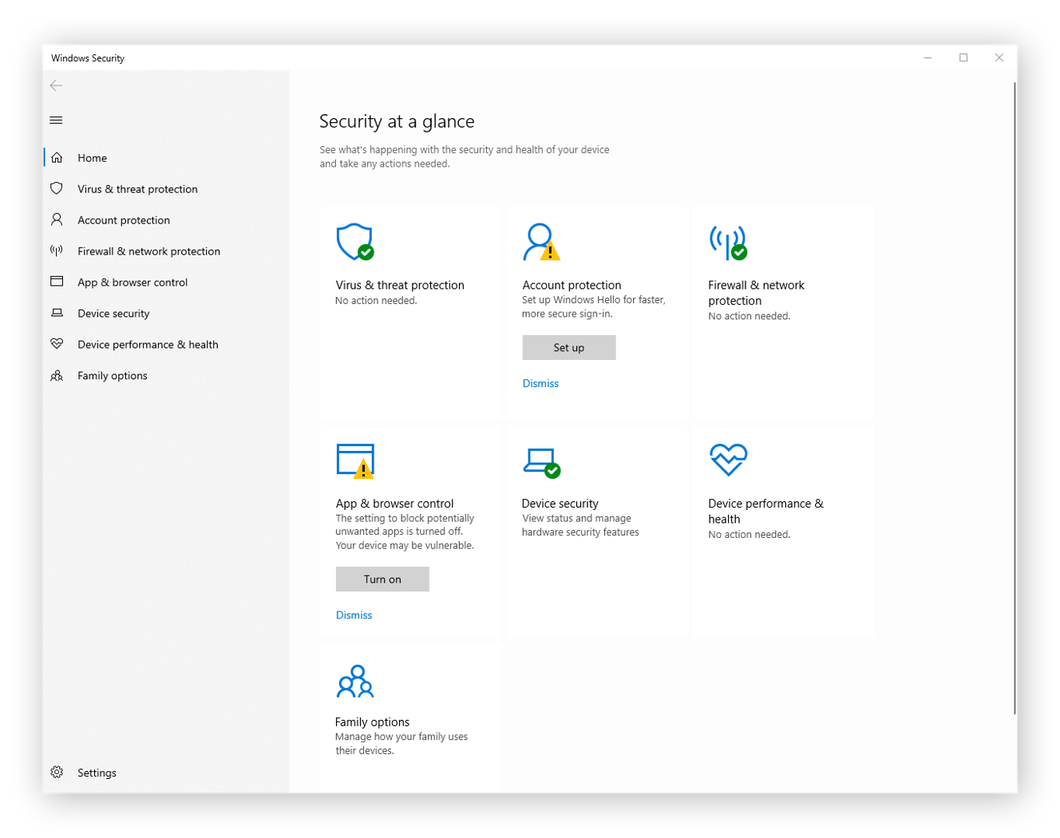Viewport: 1060px width, 838px height.
Task: Click the Device performance & health heart icon in sidebar
Action: [x=57, y=344]
